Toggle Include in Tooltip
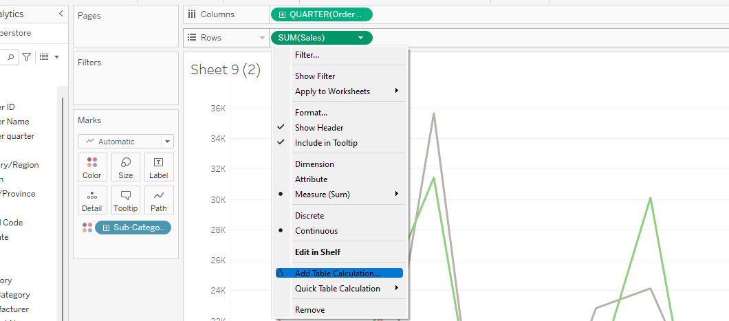Viewport: 729px width, 321px height. pyautogui.click(x=326, y=143)
